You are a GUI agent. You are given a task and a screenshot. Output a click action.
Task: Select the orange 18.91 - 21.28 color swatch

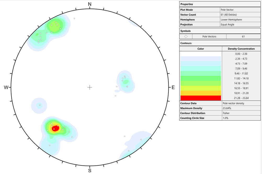coord(201,93)
